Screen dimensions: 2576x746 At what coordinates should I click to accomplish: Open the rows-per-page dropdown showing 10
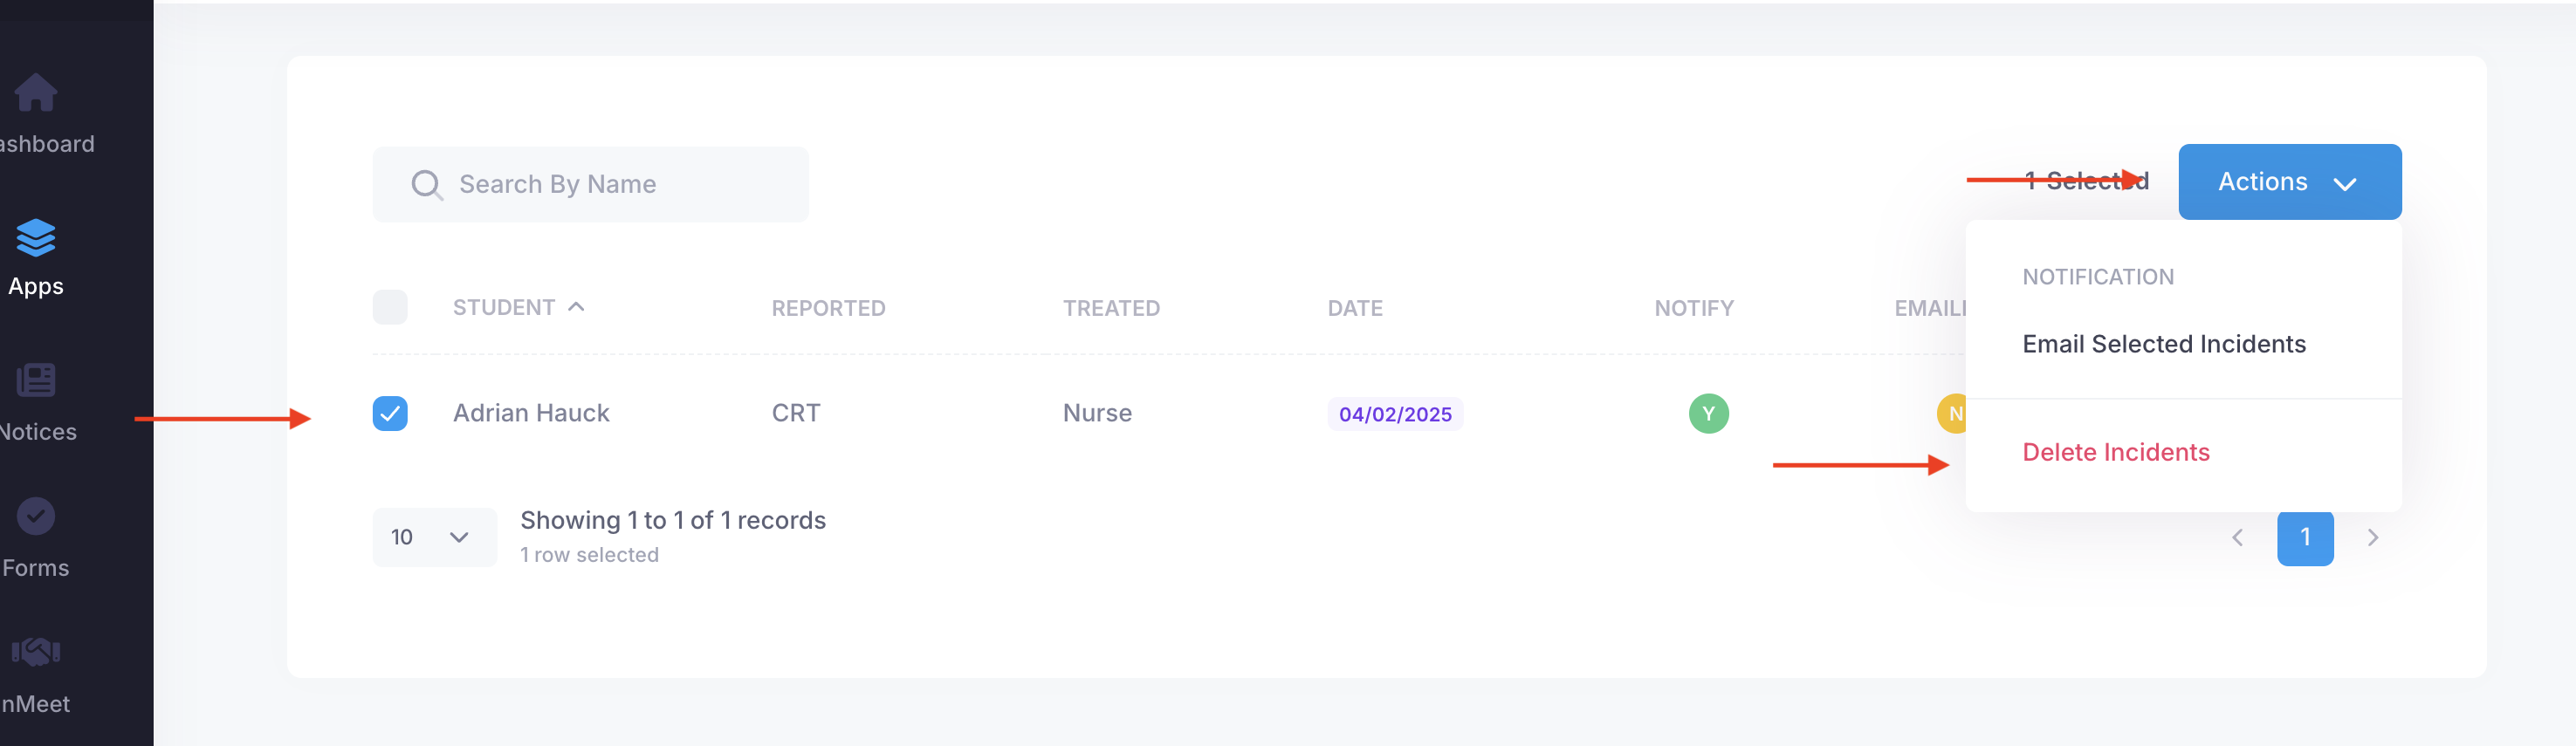434,538
